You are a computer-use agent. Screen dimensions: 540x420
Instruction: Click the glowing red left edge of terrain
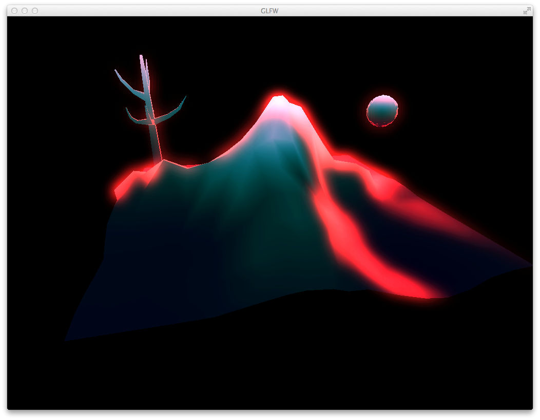coord(123,185)
